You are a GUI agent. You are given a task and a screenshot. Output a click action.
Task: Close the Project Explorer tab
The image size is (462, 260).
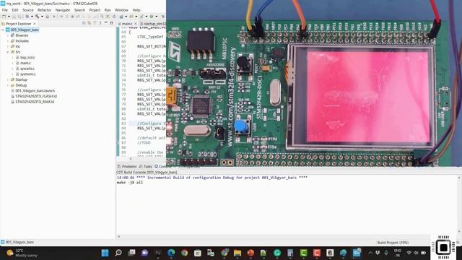tap(35, 24)
